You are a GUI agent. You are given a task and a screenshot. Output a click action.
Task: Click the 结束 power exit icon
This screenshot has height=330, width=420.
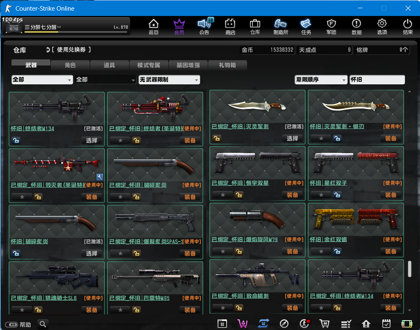[408, 27]
